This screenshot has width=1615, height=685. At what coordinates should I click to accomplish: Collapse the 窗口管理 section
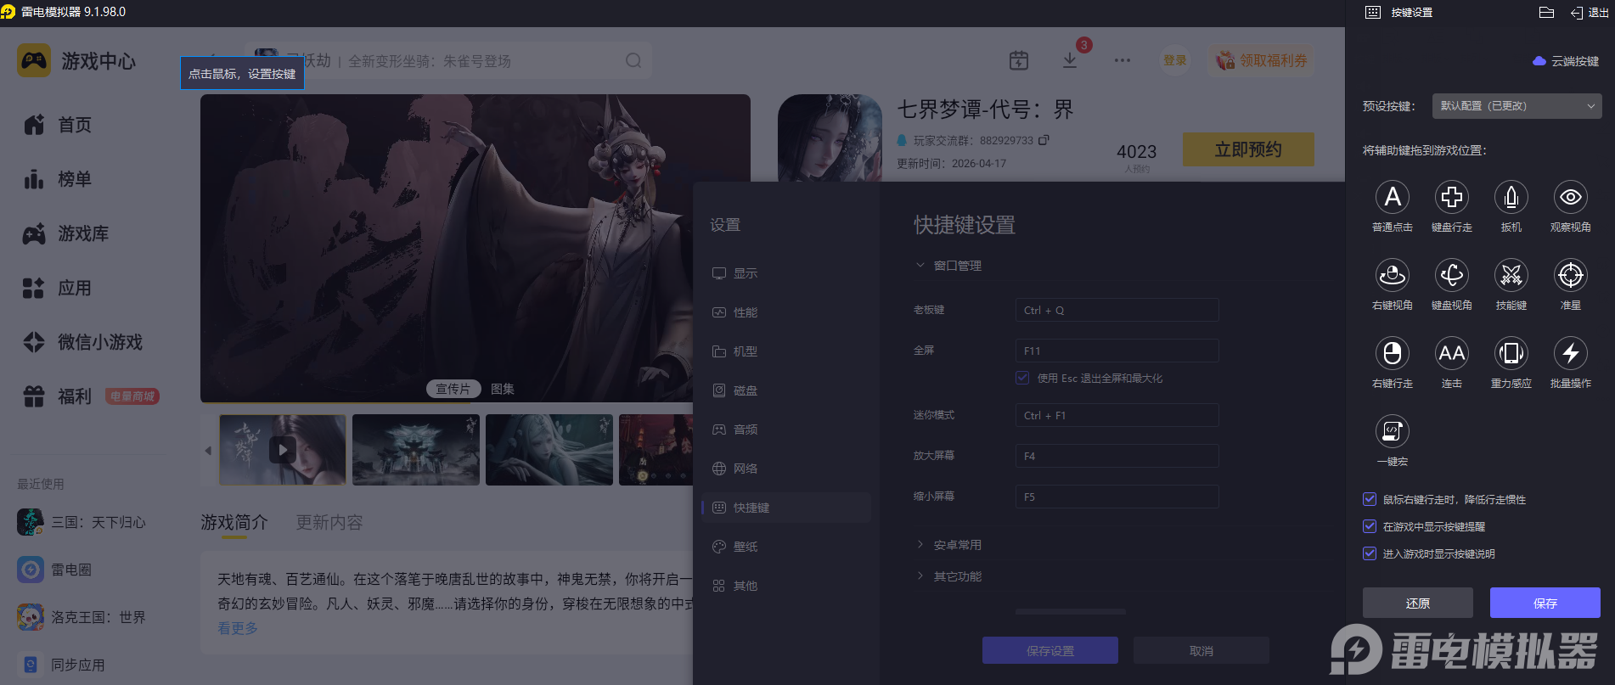pos(948,266)
